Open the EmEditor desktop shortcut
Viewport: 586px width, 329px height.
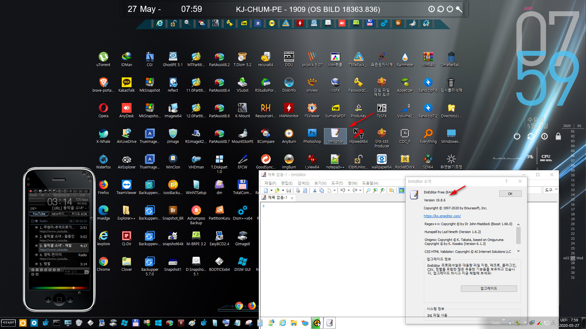click(335, 136)
